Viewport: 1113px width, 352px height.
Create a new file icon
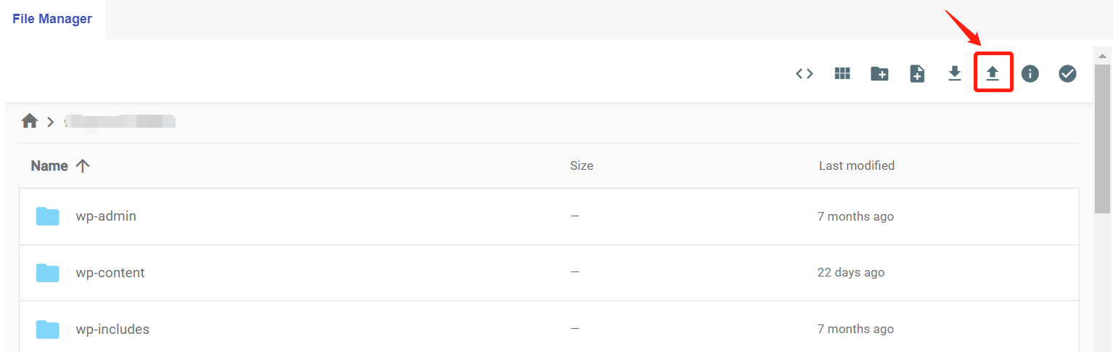pos(917,73)
